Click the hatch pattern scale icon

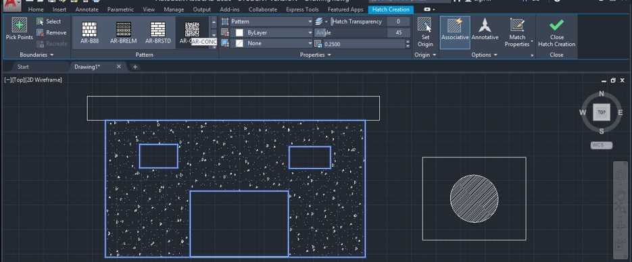point(318,43)
